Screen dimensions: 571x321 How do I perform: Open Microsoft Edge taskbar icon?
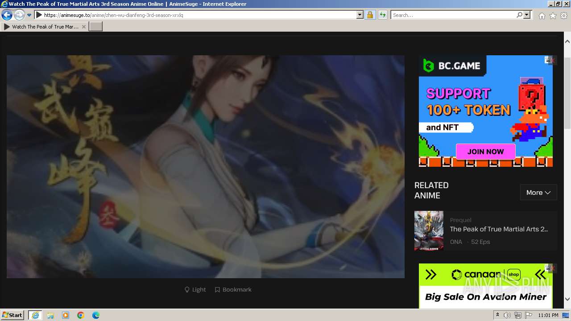(96, 315)
